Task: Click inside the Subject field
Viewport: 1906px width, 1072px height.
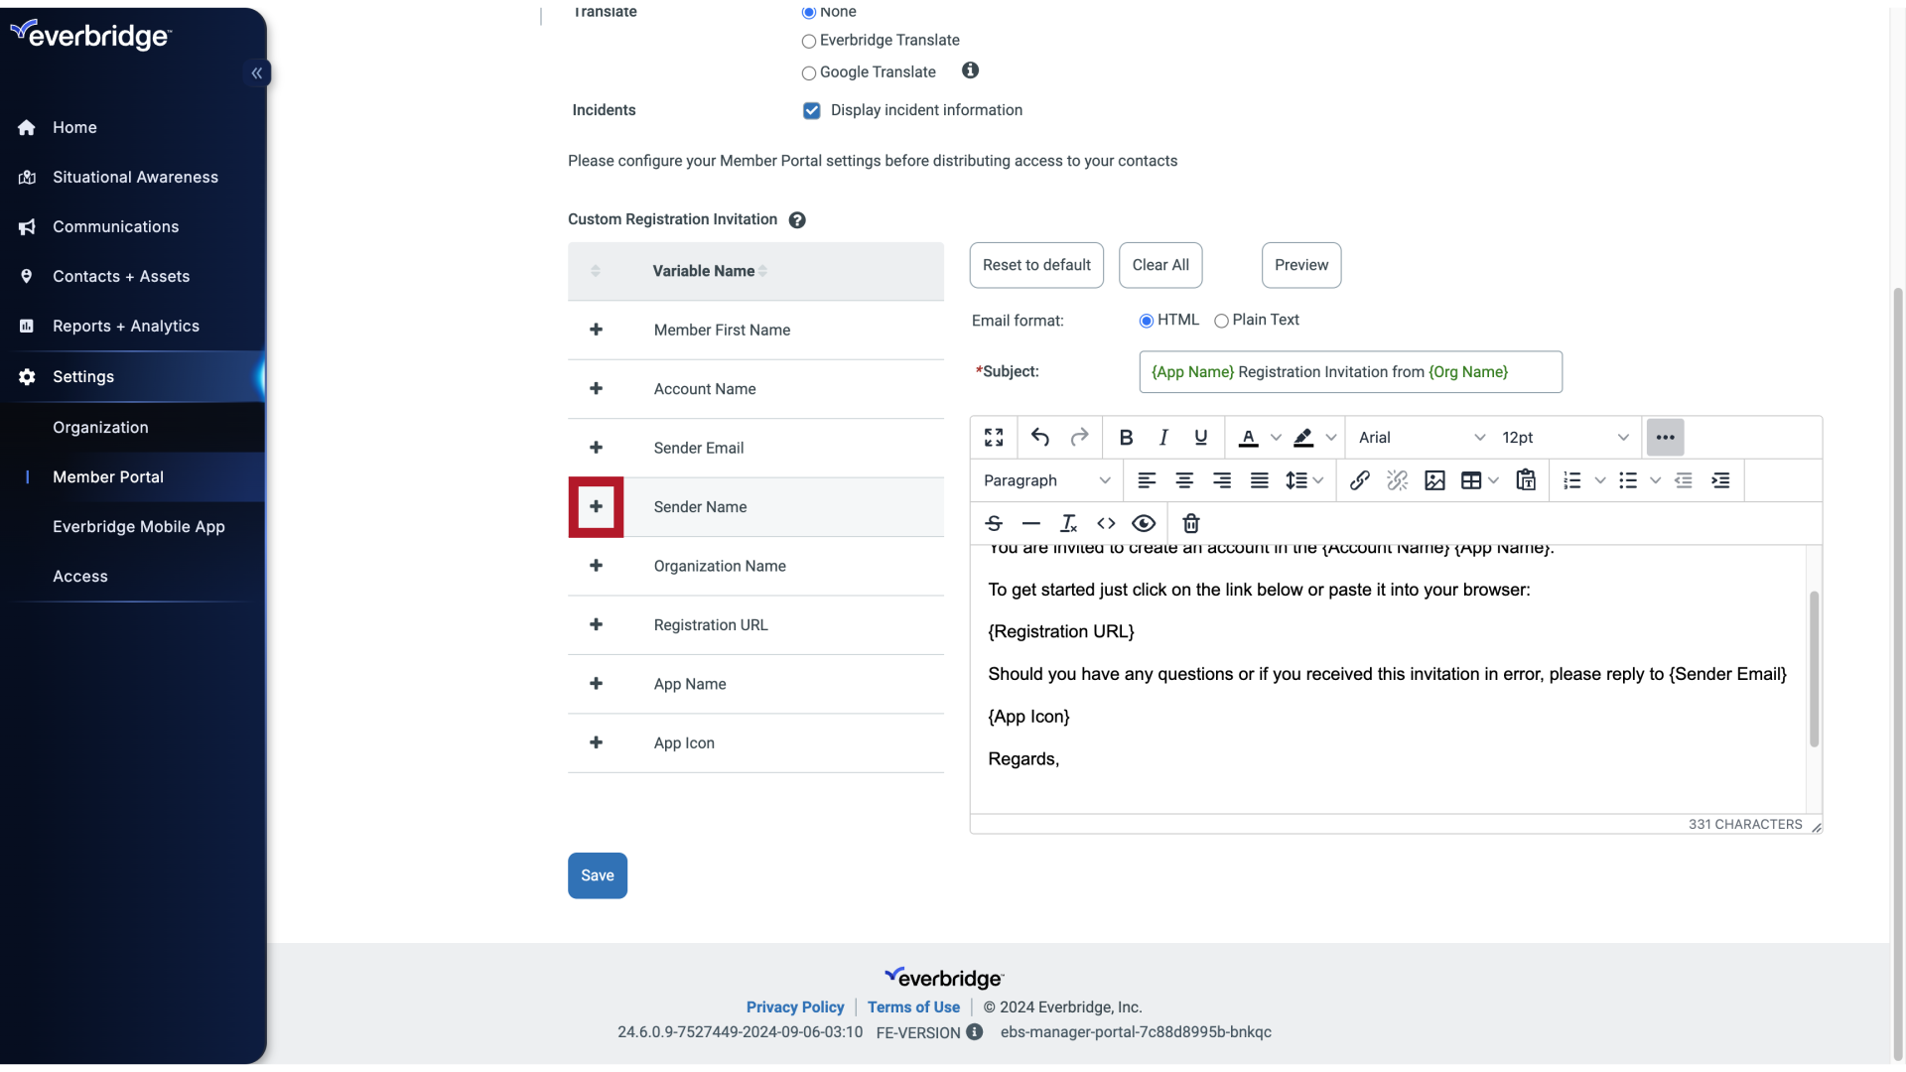Action: 1350,372
